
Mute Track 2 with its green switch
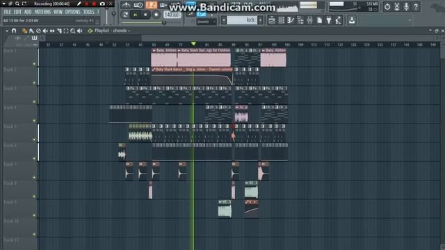(x=34, y=83)
